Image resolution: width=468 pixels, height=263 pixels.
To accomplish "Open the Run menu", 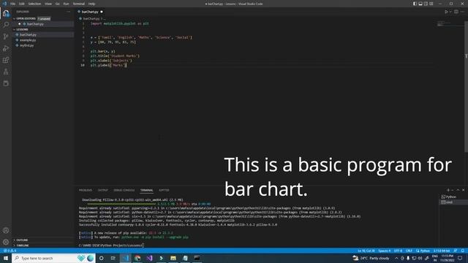I will pyautogui.click(x=67, y=4).
